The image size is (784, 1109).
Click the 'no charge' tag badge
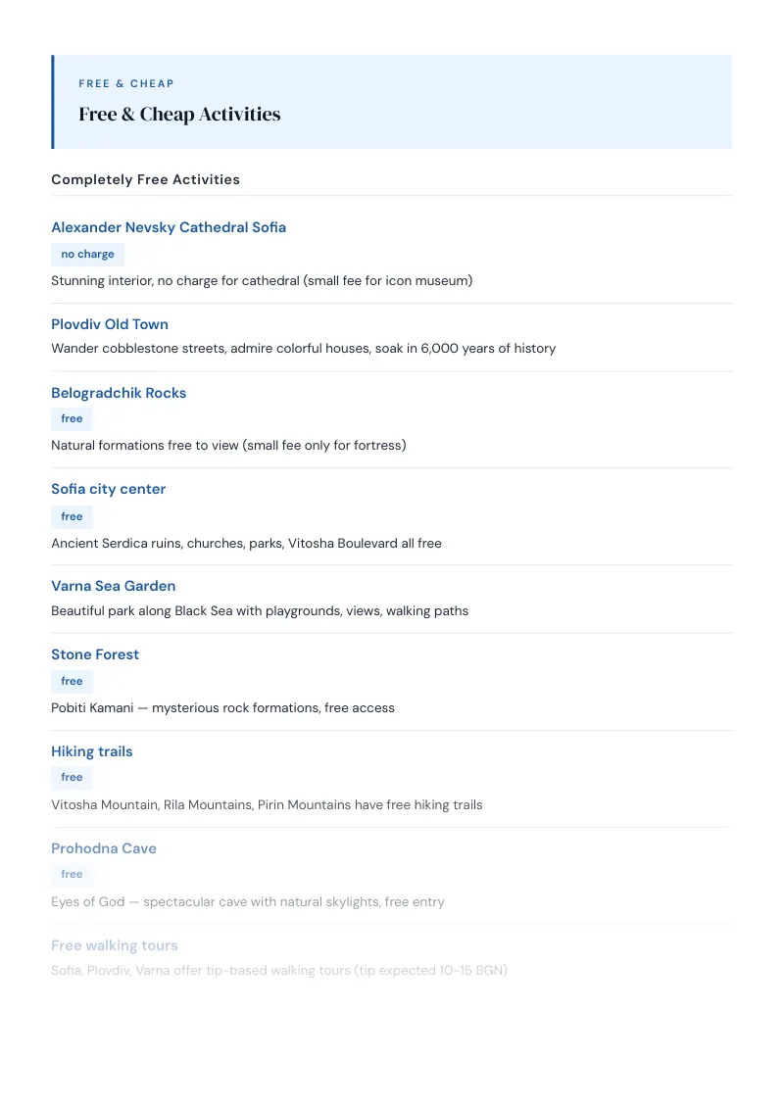(x=88, y=254)
